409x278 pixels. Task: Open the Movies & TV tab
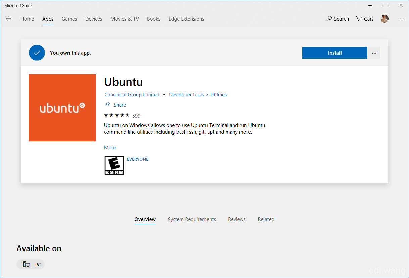pos(125,19)
